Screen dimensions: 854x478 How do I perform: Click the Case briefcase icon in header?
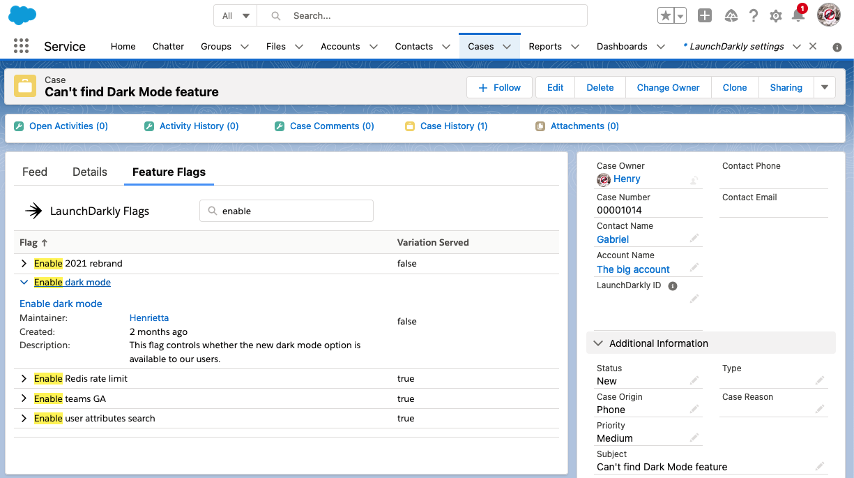25,87
